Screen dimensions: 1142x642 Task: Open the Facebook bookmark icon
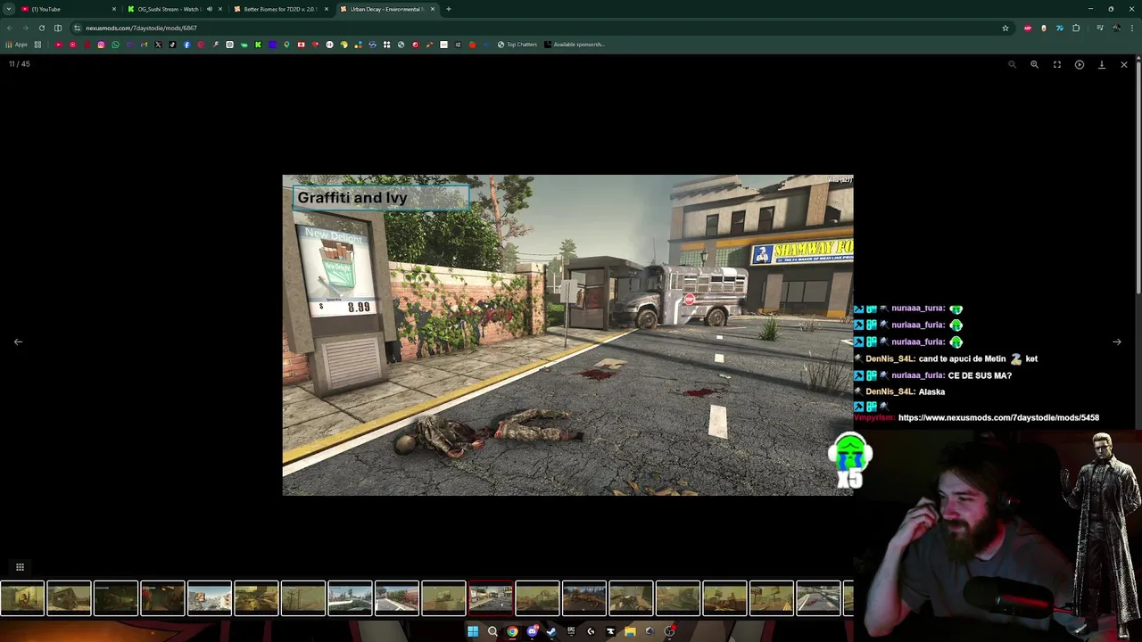click(x=186, y=45)
